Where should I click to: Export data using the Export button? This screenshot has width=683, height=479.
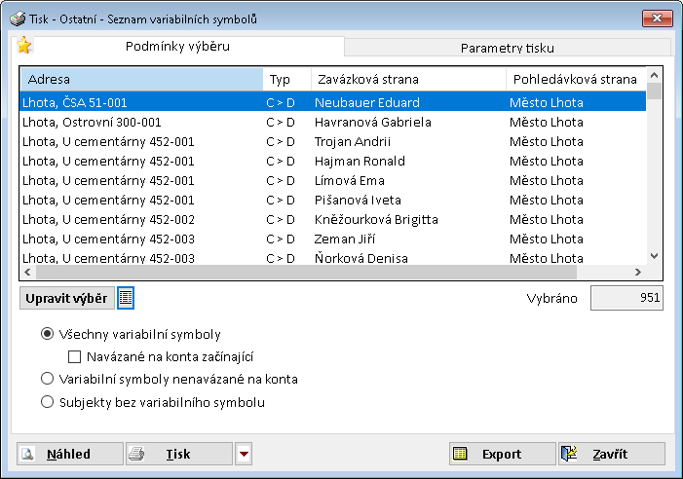coord(501,454)
